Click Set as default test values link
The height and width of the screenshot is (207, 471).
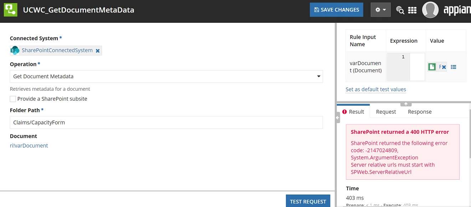[376, 89]
